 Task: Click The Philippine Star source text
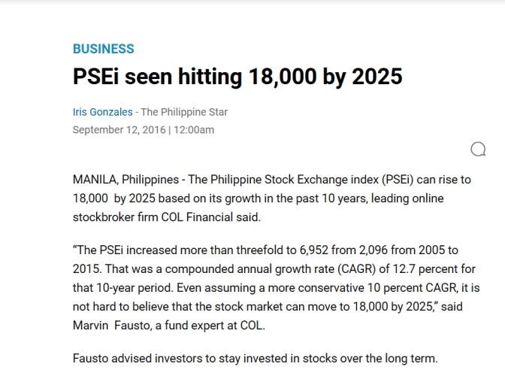(x=184, y=112)
